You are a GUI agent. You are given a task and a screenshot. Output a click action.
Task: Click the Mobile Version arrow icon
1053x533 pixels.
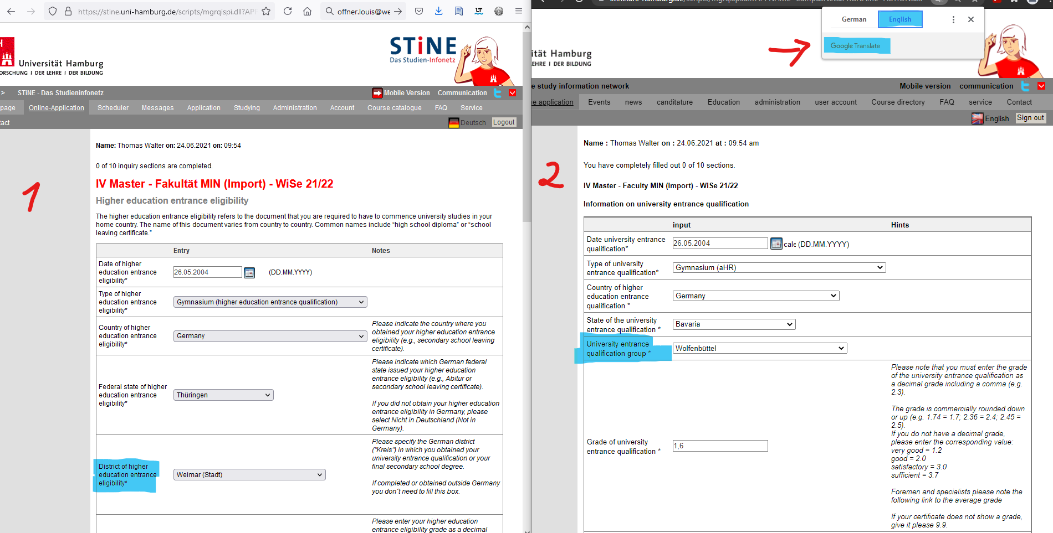[x=377, y=92]
